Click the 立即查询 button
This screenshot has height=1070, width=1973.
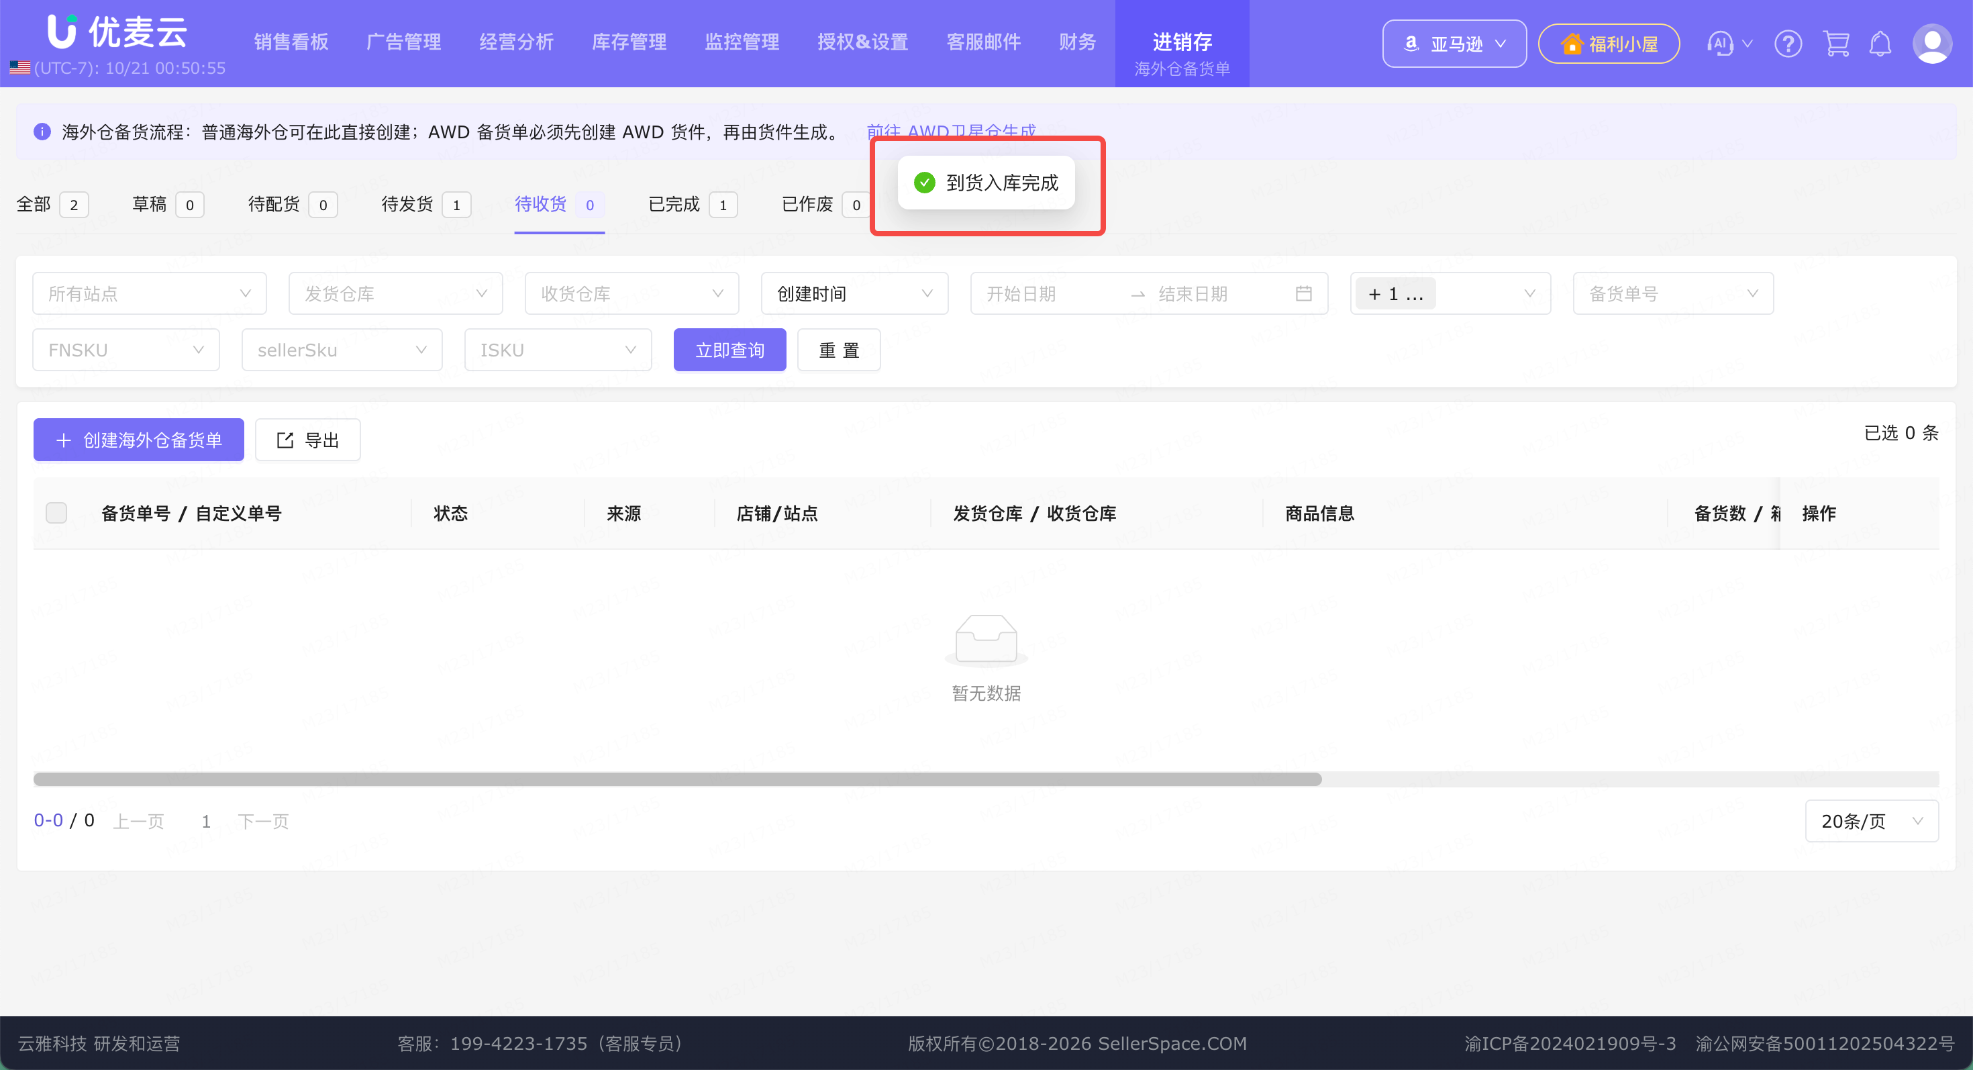coord(730,350)
